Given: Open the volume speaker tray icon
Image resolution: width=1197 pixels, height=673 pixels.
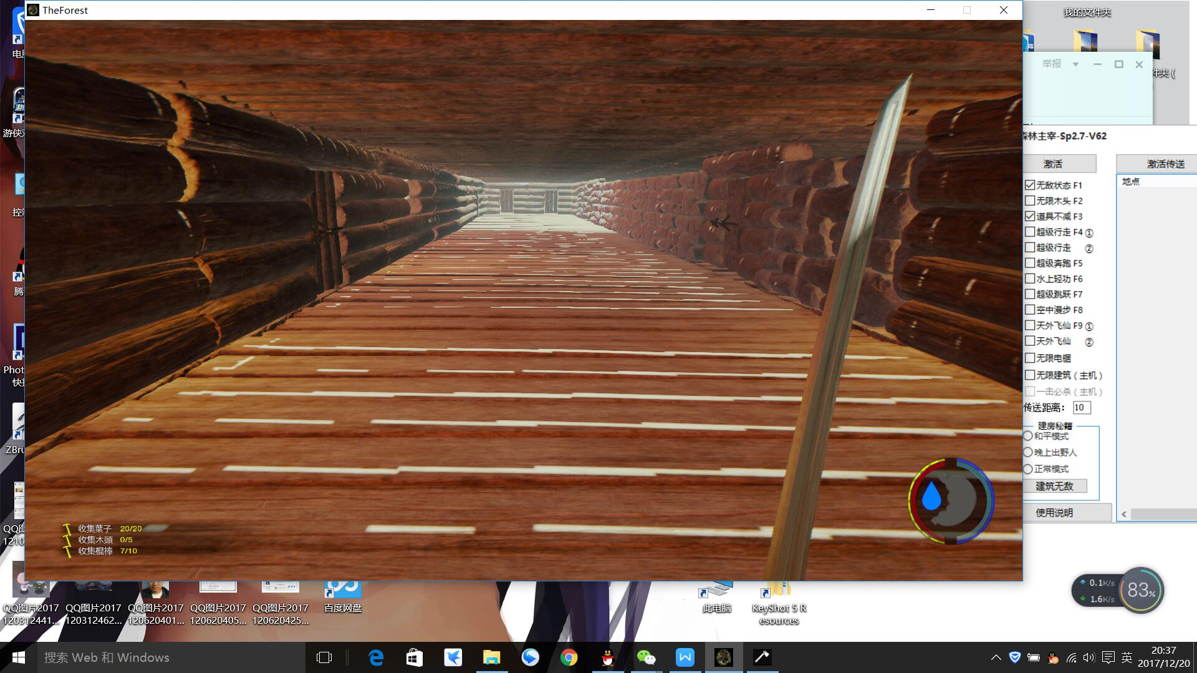Looking at the screenshot, I should [1089, 657].
